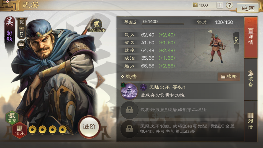The height and width of the screenshot is (148, 263).
Task: Open the 列传 tab
Action: tap(251, 121)
